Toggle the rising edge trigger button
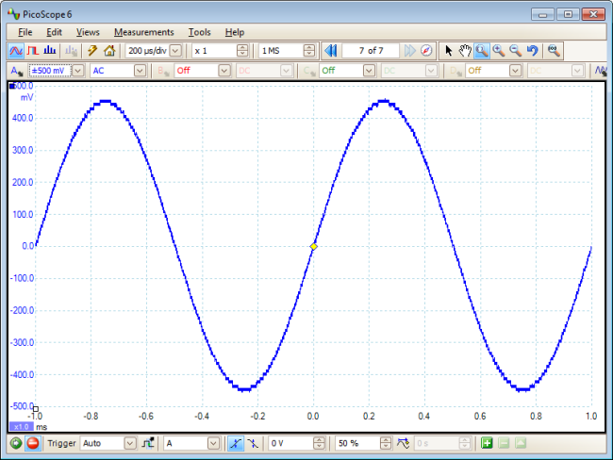Screen dimensions: 613x460 point(235,443)
